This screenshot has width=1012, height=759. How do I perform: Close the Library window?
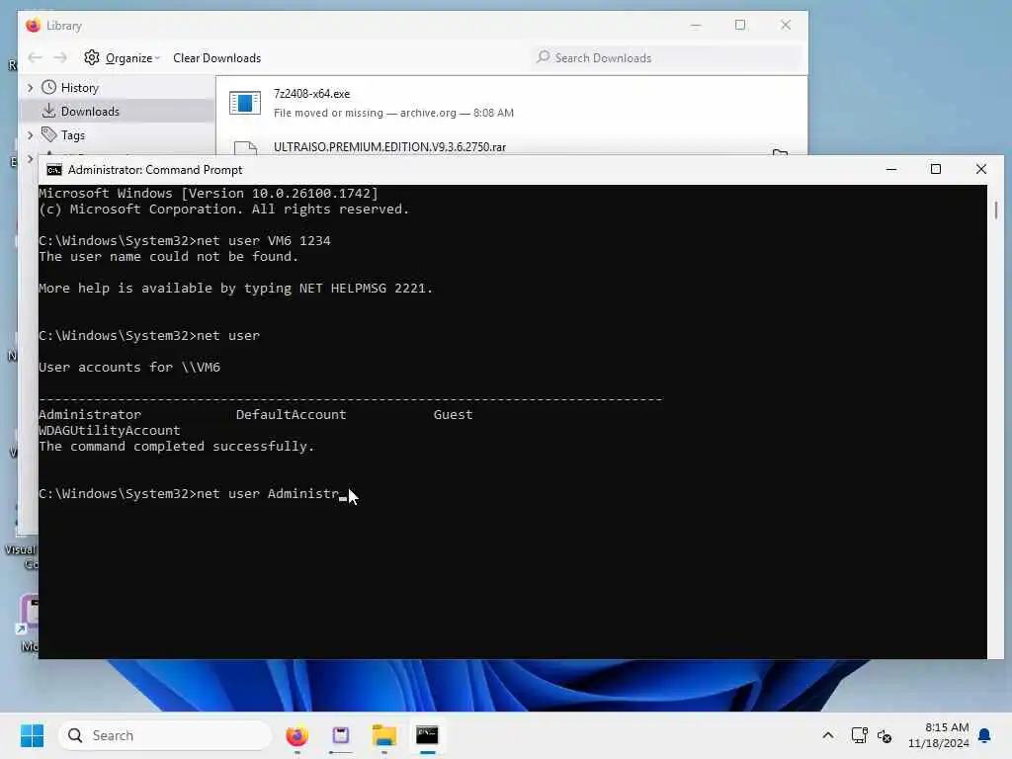coord(786,25)
